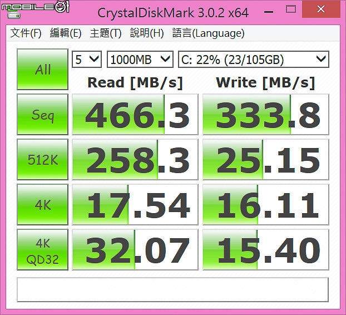The image size is (346, 315).
Task: Start the Seq benchmark test
Action: tap(43, 114)
